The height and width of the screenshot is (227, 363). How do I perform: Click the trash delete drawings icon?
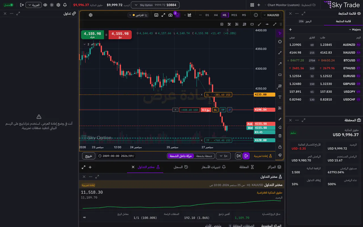[x=280, y=136]
